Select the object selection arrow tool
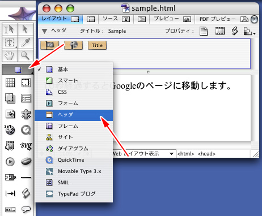Viewport: 262px width, 216px height. (x=25, y=29)
